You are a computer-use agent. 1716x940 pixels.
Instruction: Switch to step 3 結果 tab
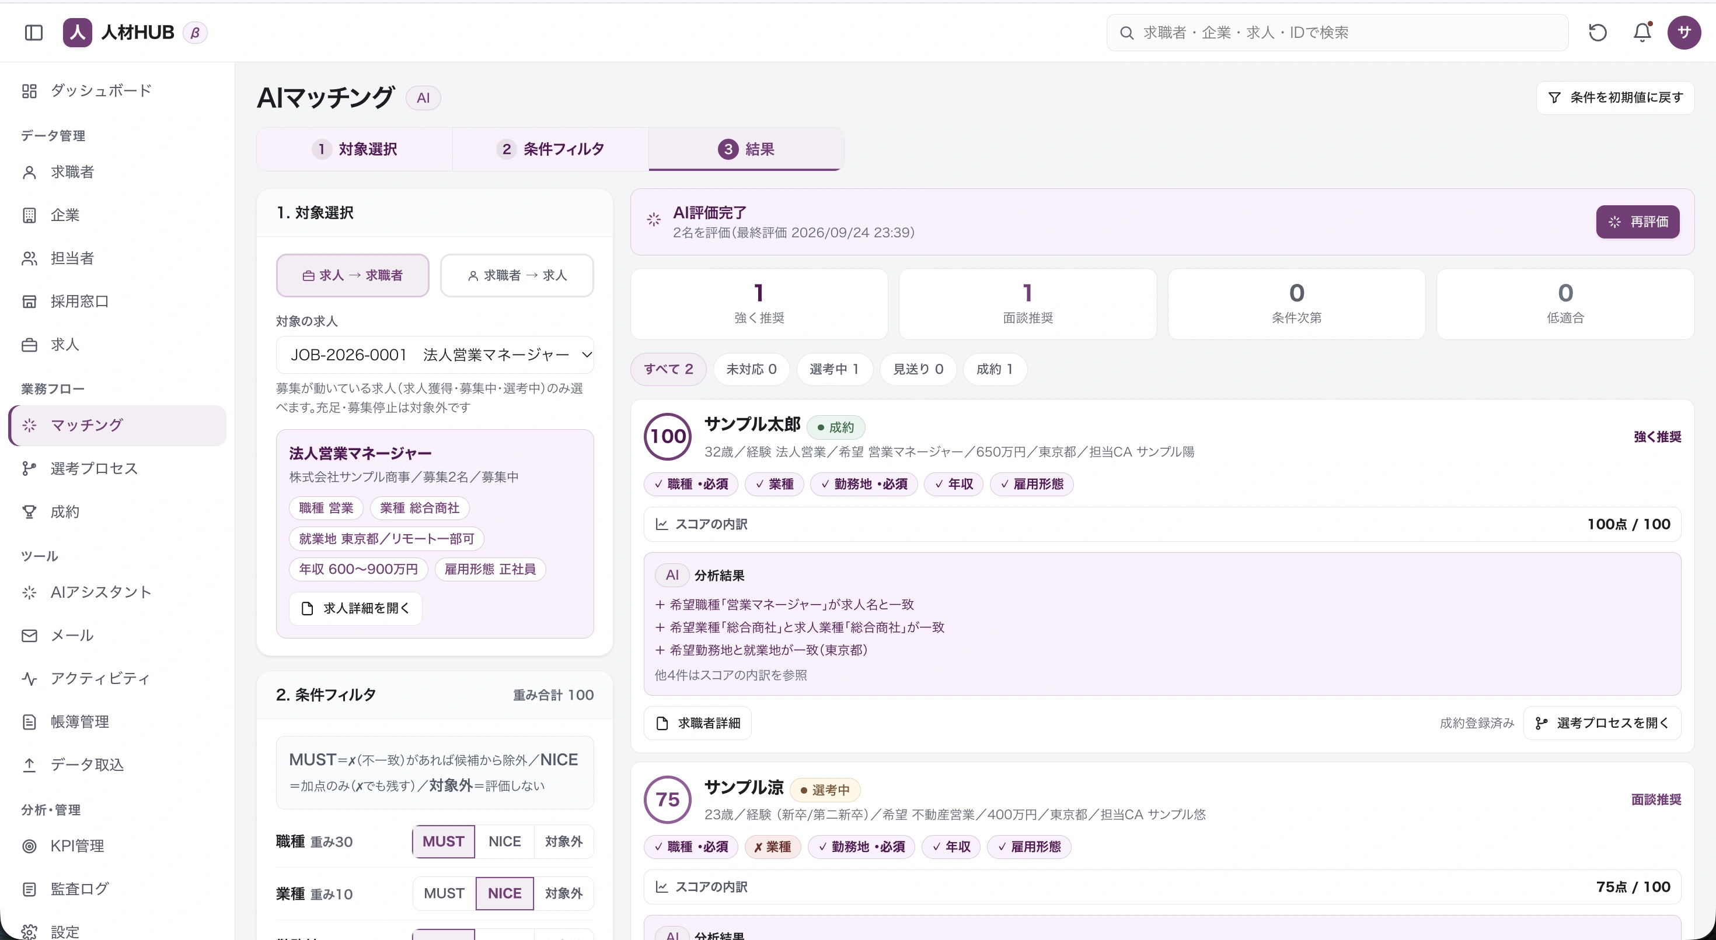tap(746, 149)
